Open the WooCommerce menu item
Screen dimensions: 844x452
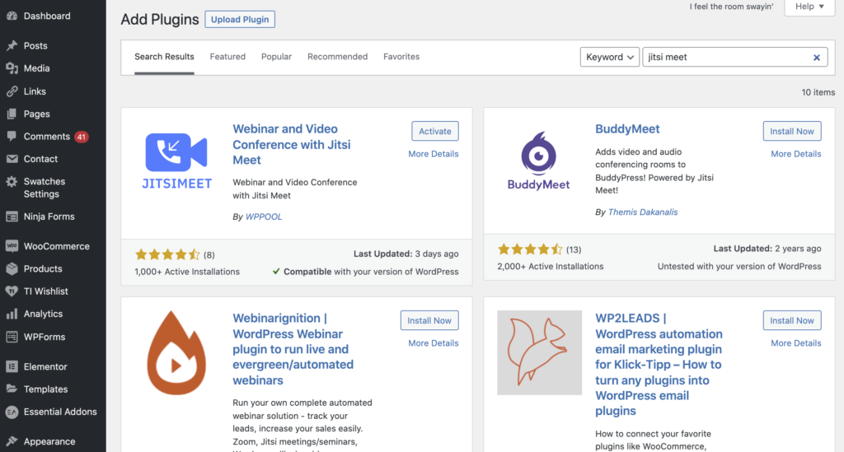click(x=53, y=246)
